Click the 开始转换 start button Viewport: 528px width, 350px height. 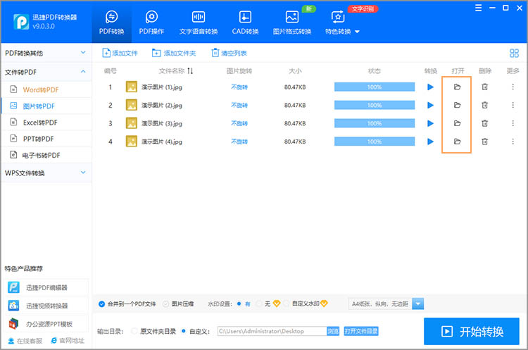coord(472,332)
